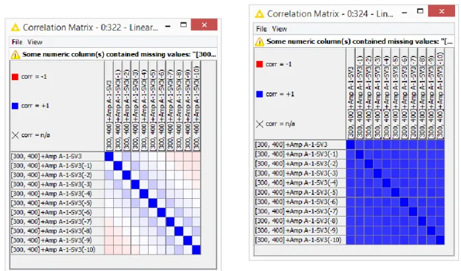The image size is (461, 271).
Task: Open View menu in 0:324 window
Action: click(x=279, y=29)
